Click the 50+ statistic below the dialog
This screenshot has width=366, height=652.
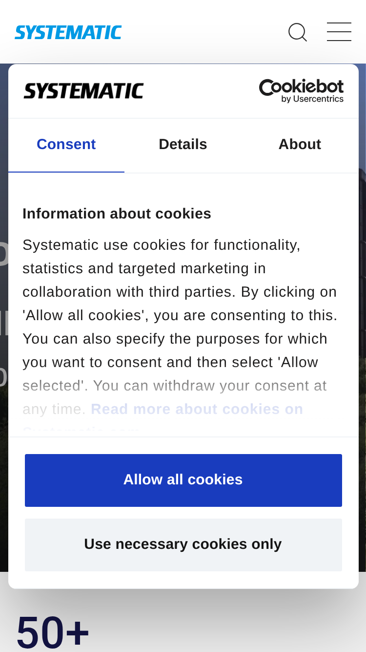[x=53, y=631]
